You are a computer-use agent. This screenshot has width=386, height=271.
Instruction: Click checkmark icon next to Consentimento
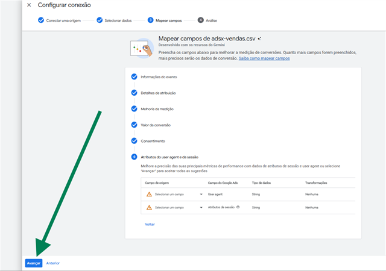coord(134,141)
